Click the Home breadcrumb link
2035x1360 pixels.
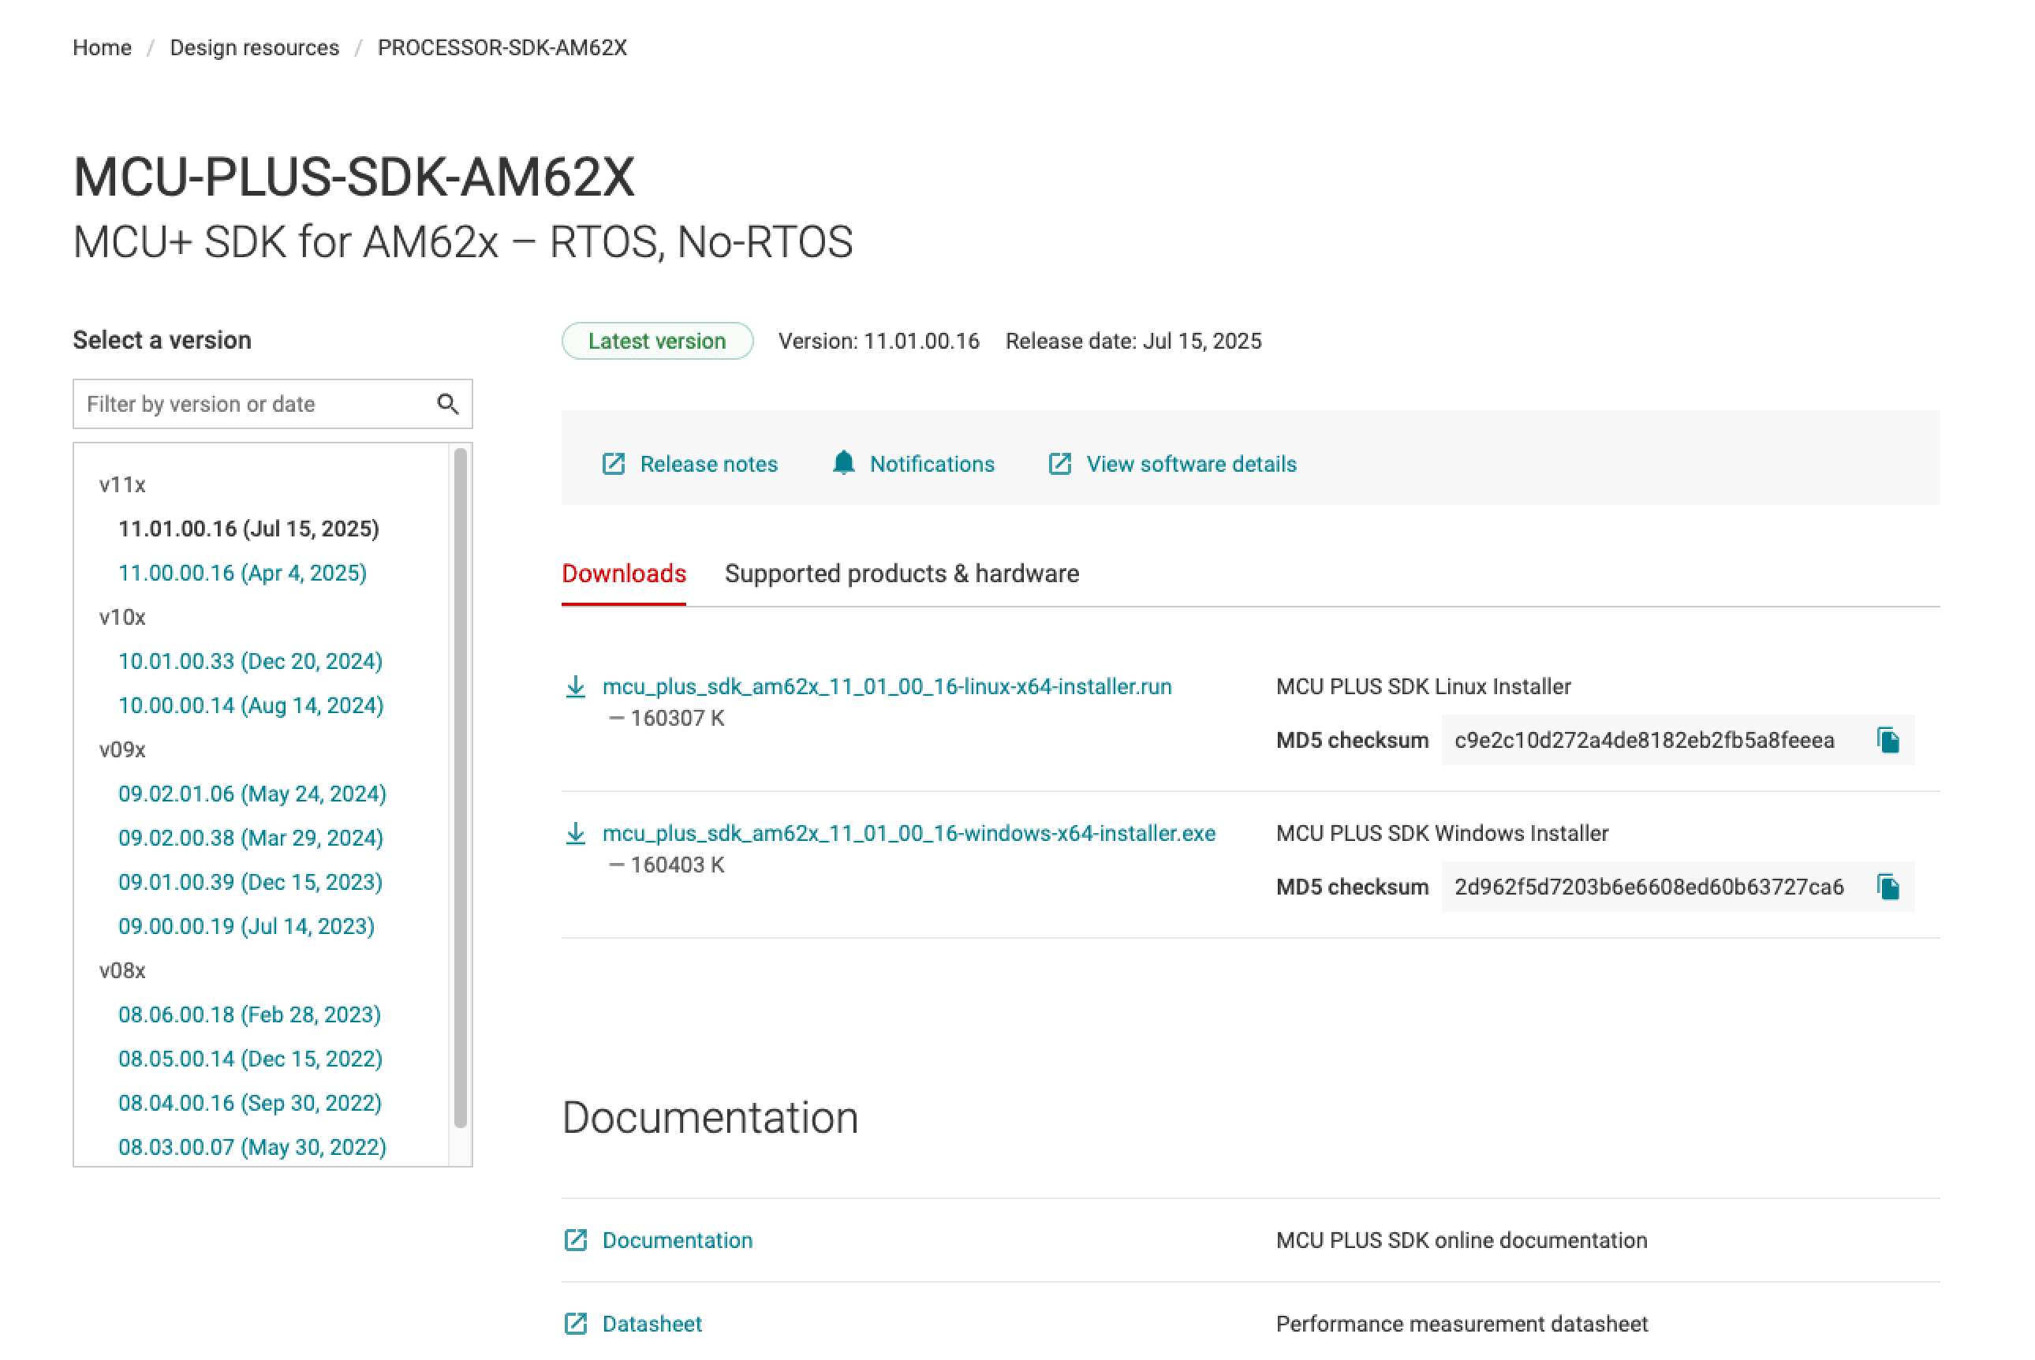point(102,47)
